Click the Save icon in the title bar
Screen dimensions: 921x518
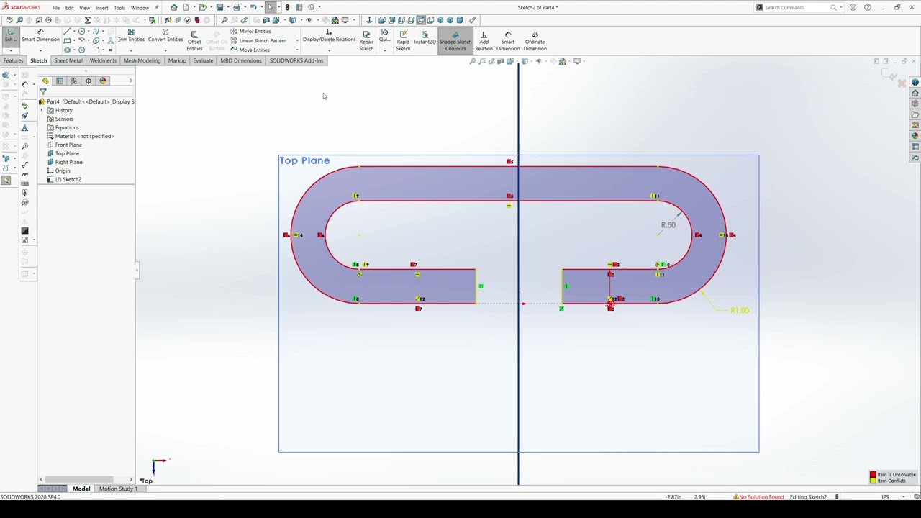click(x=219, y=7)
